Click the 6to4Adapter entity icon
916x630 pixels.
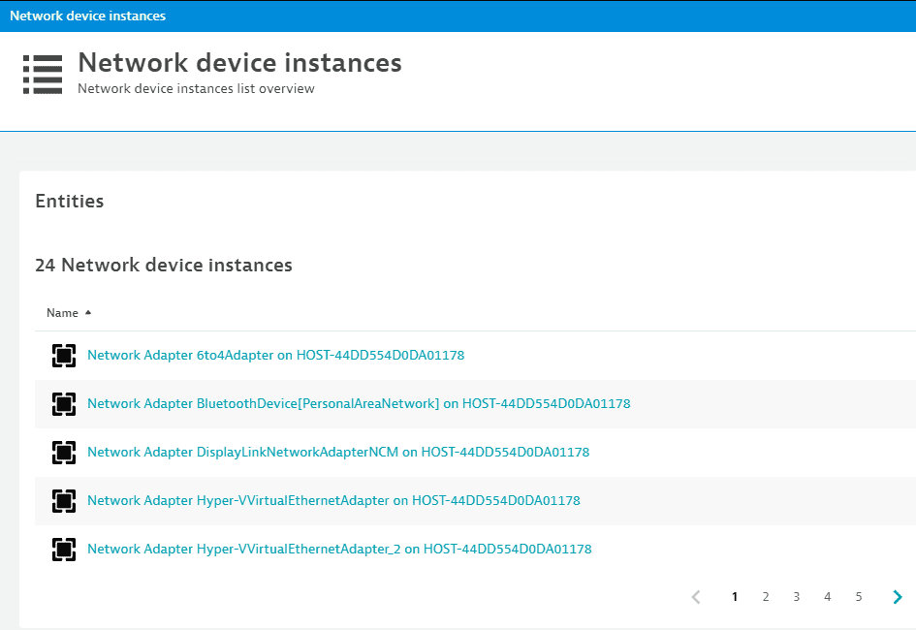tap(64, 356)
